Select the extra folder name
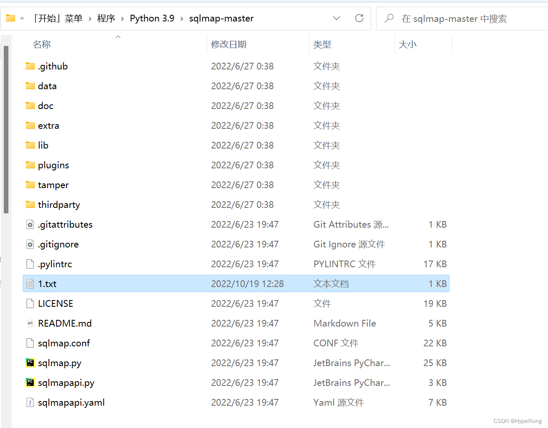 (48, 125)
